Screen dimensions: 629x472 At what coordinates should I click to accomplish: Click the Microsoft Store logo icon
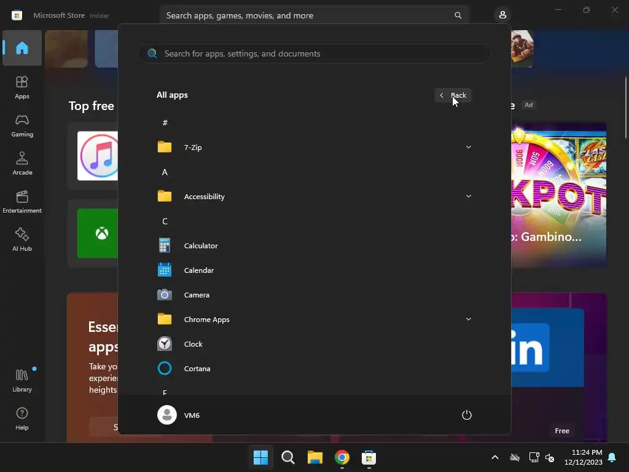17,15
